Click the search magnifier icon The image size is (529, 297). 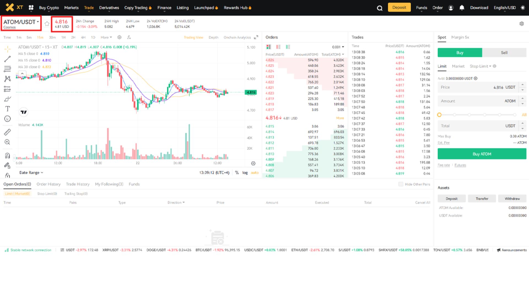(x=380, y=8)
